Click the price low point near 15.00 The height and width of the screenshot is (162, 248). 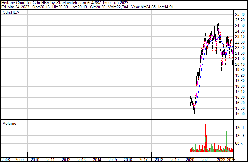194,113
